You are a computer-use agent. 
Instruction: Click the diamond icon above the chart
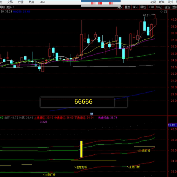[161, 12]
